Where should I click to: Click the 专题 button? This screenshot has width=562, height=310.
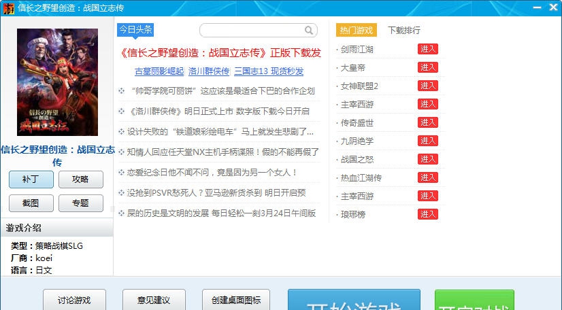[x=81, y=203]
